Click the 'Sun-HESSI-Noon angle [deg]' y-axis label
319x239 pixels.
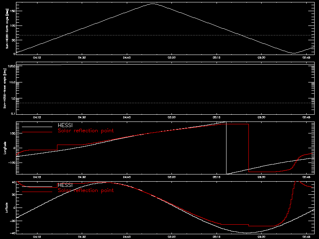[x=5, y=88]
